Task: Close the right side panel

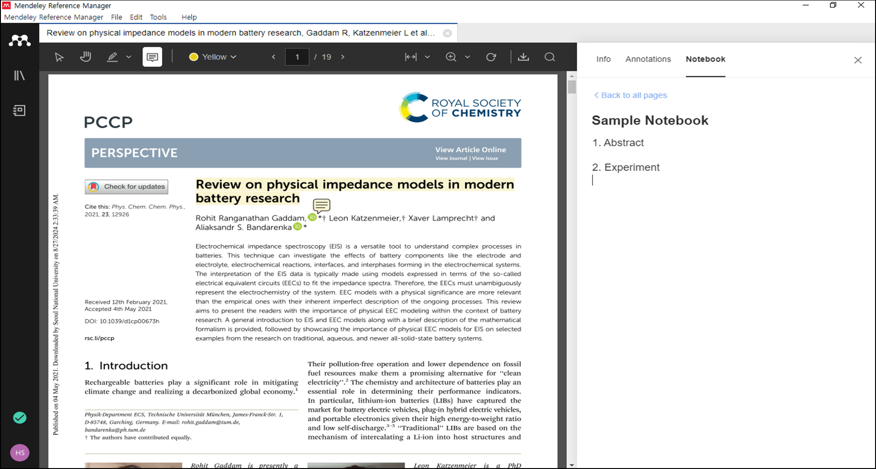Action: (858, 60)
